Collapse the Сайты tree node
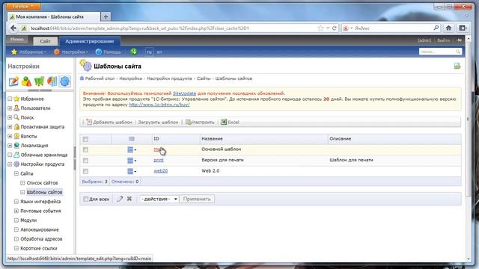479x269 pixels. [x=16, y=173]
